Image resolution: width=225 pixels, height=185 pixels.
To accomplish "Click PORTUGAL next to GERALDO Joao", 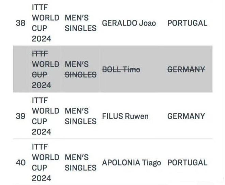I will click(x=187, y=23).
